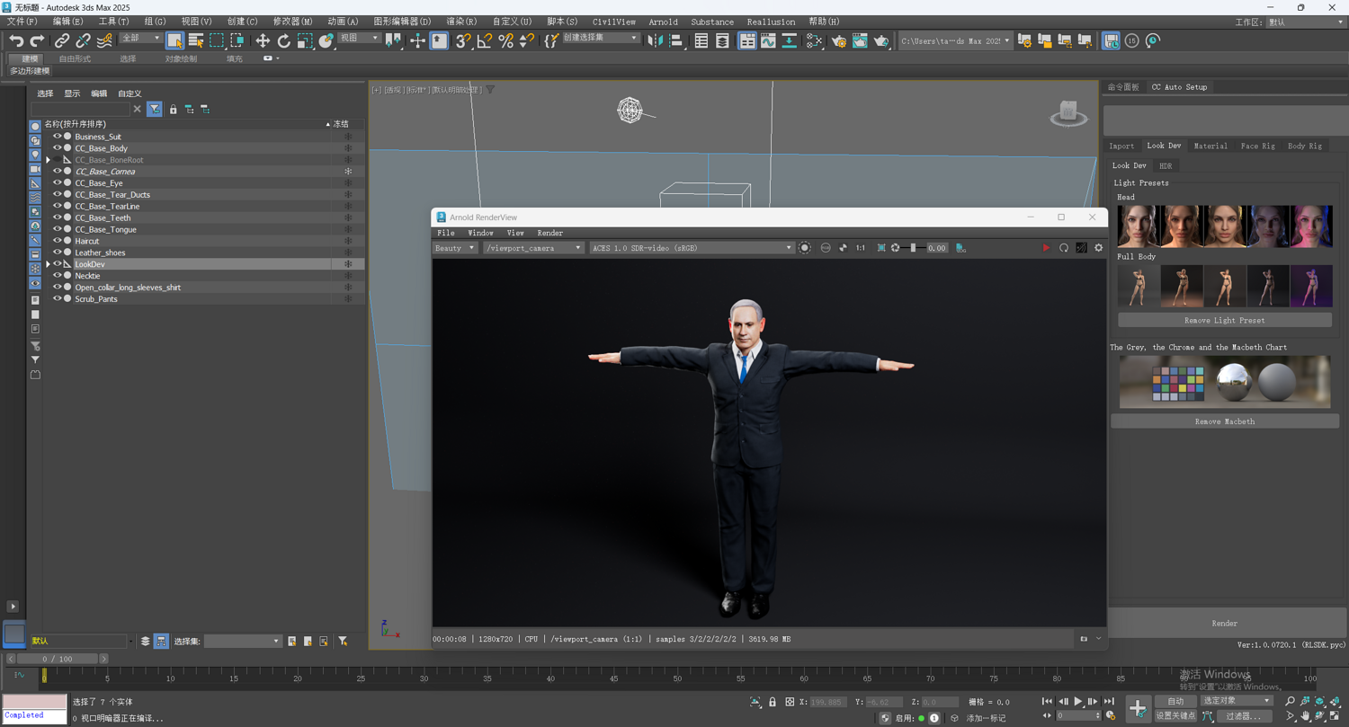Click the 过滤器 key filters button

[x=1243, y=716]
